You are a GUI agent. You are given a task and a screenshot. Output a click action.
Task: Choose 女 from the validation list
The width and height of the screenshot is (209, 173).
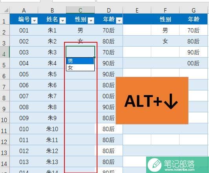point(80,68)
